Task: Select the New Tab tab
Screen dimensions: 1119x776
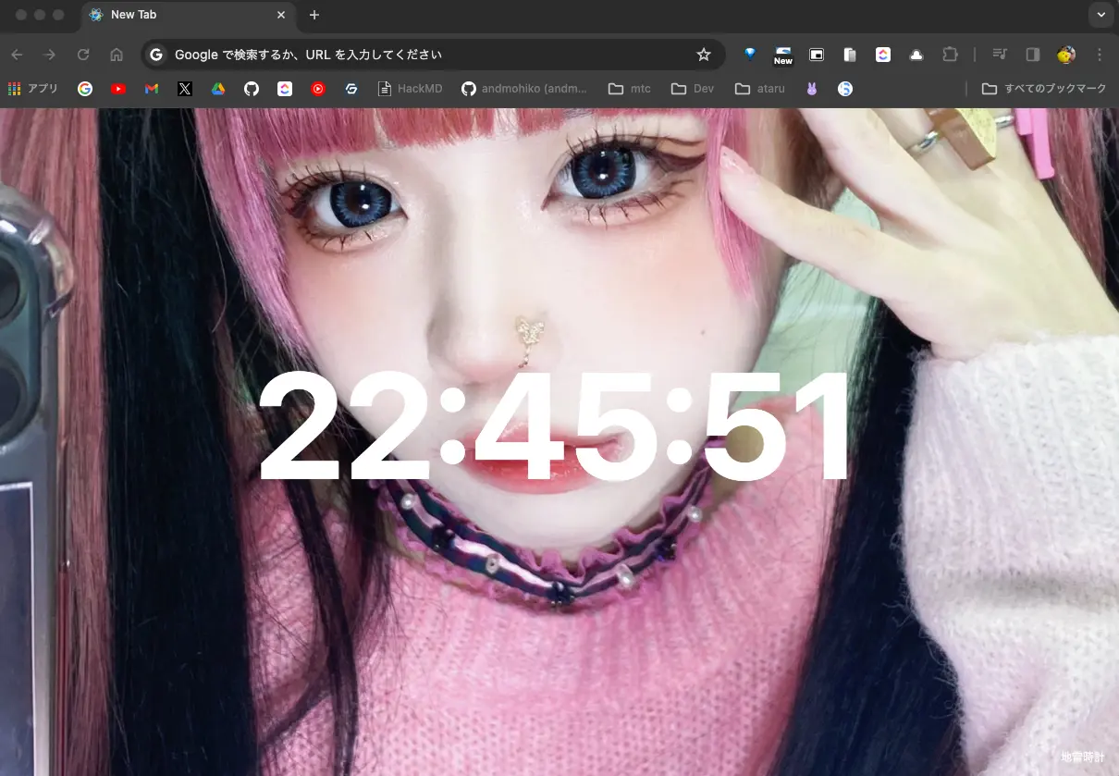Action: (185, 15)
